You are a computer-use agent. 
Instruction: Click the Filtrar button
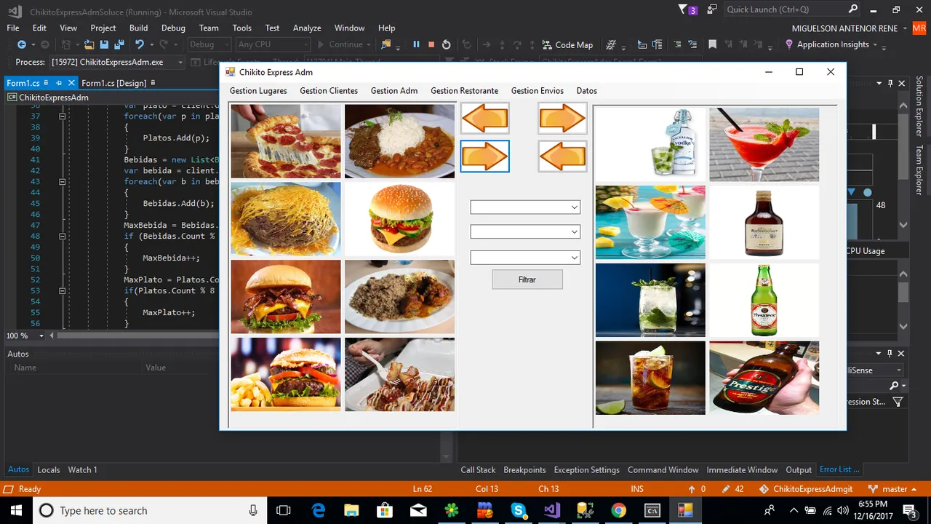[x=527, y=279]
